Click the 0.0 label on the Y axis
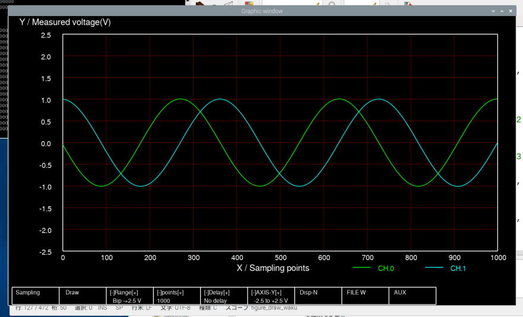Viewport: 523px width, 317px height. click(x=46, y=144)
